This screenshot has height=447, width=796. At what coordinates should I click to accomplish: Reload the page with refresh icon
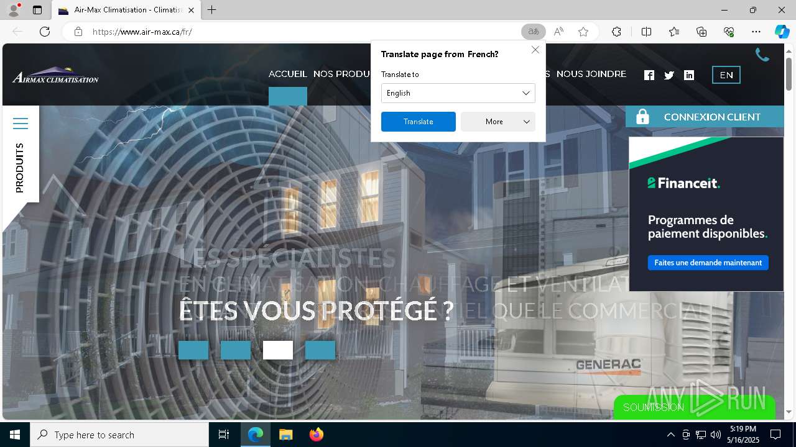(45, 32)
